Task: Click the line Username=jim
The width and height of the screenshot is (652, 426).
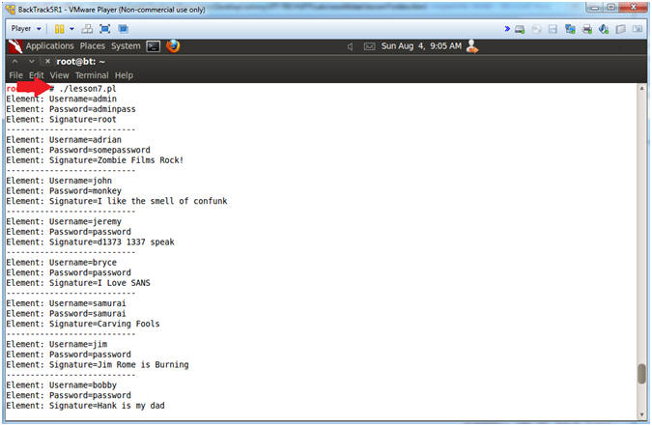Action: coord(57,345)
